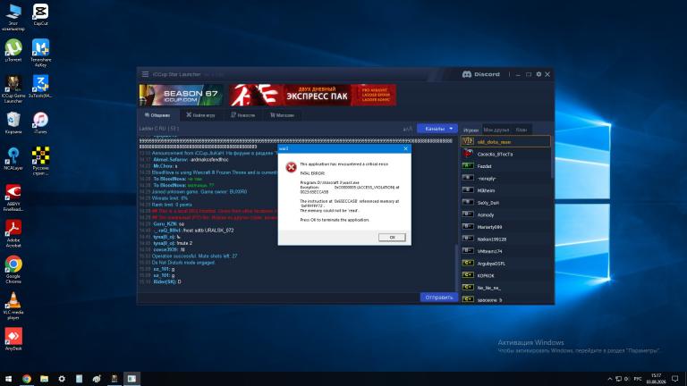Select player Fazdat in list
687x386 pixels.
point(505,166)
